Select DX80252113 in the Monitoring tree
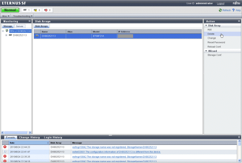Screen dimensions: 242x163 point(20,35)
